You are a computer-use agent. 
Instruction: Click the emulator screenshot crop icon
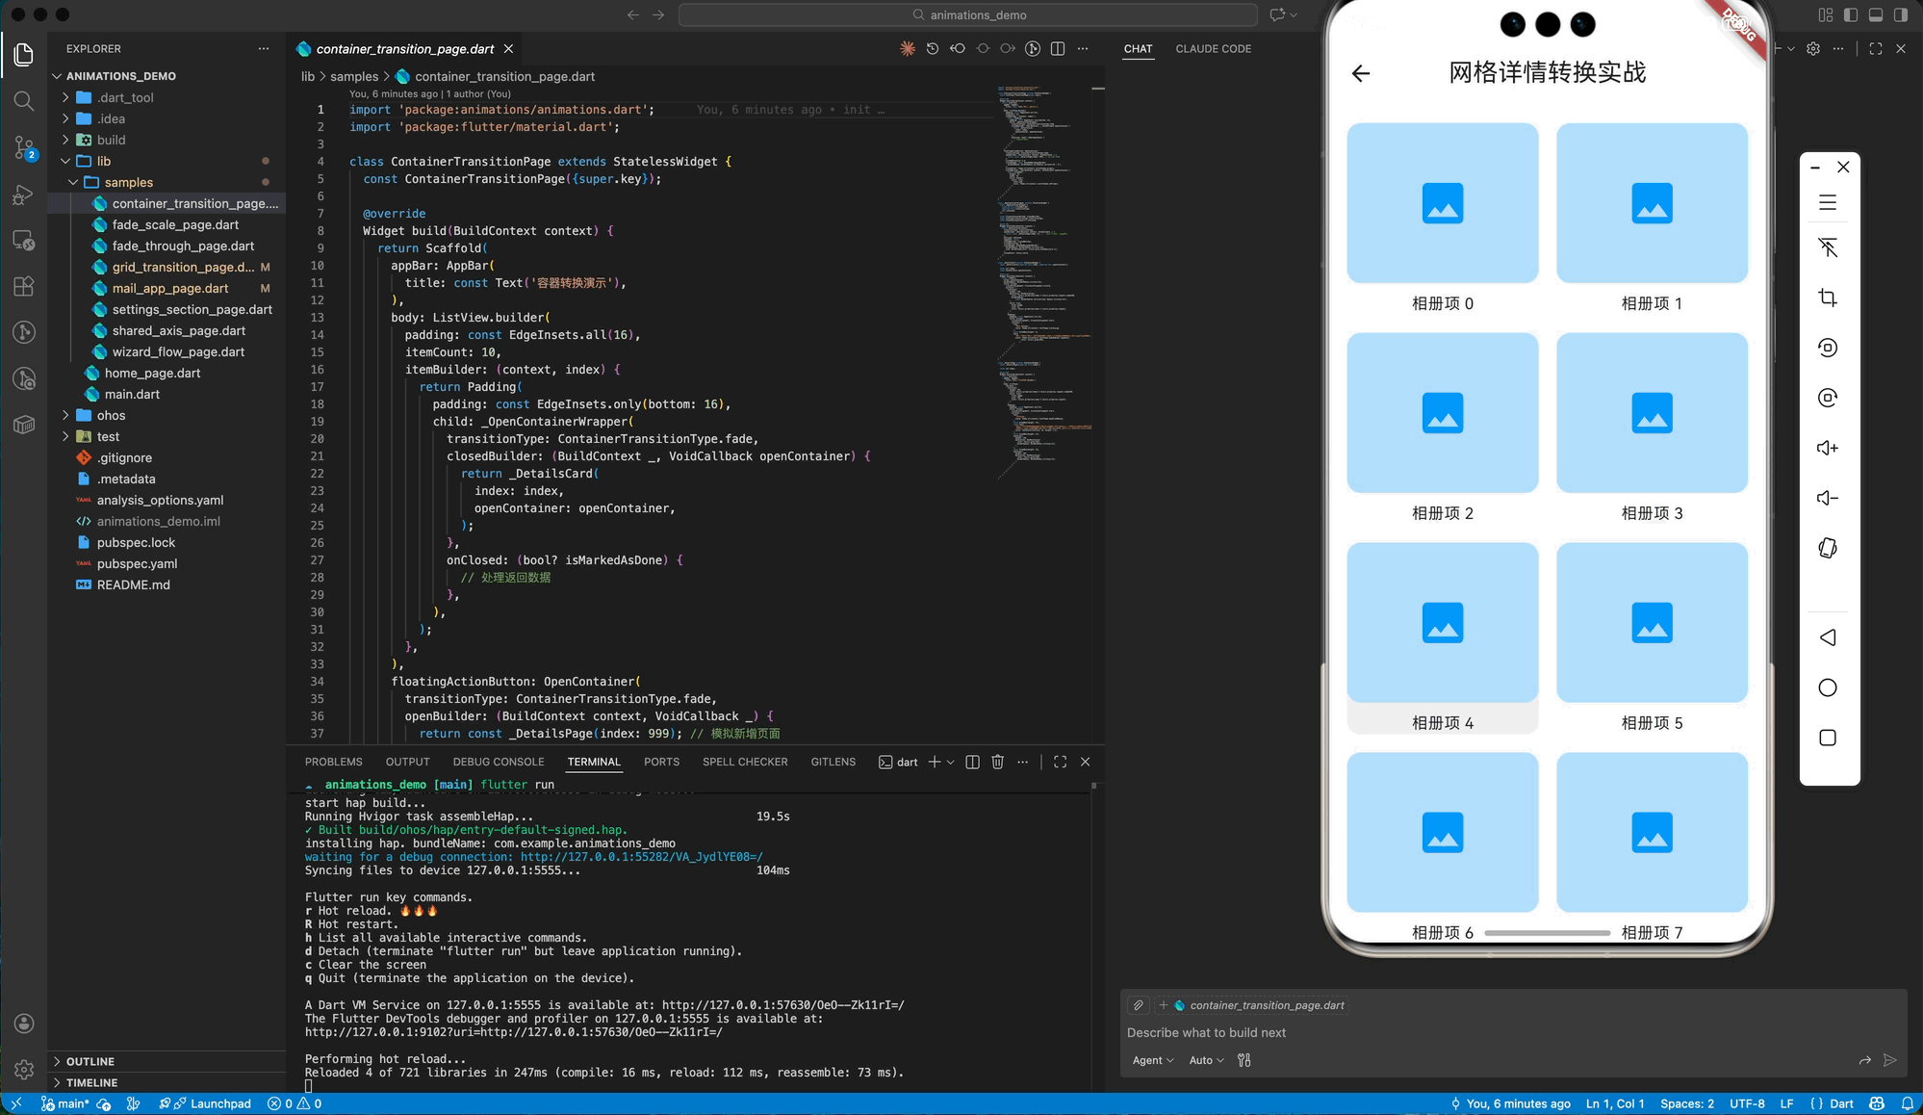1828,298
